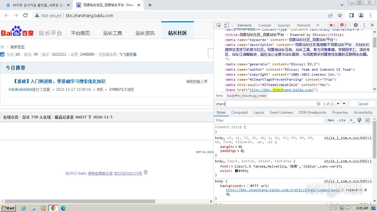The width and height of the screenshot is (377, 212).
Task: Switch to the Network tab
Action: pos(303,25)
